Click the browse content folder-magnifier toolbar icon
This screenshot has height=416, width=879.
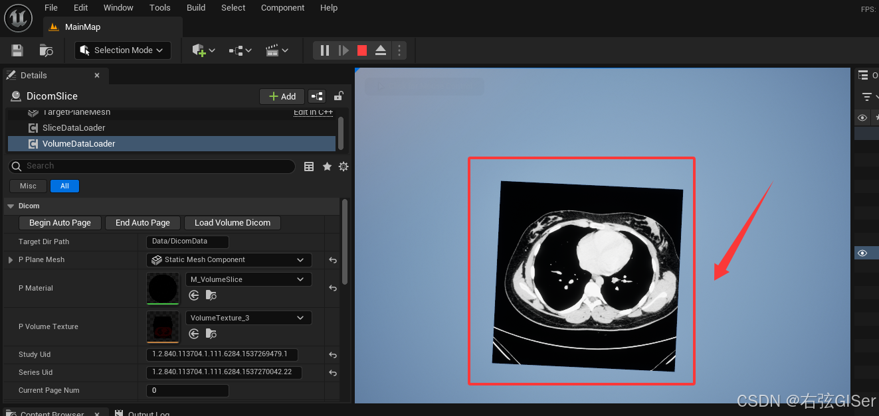[47, 50]
